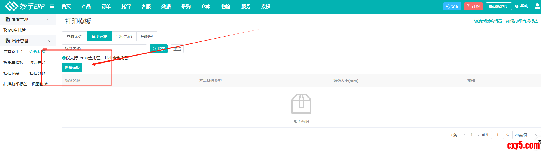
Task: Open 识图包装 in the sidebar
Action: 40,84
